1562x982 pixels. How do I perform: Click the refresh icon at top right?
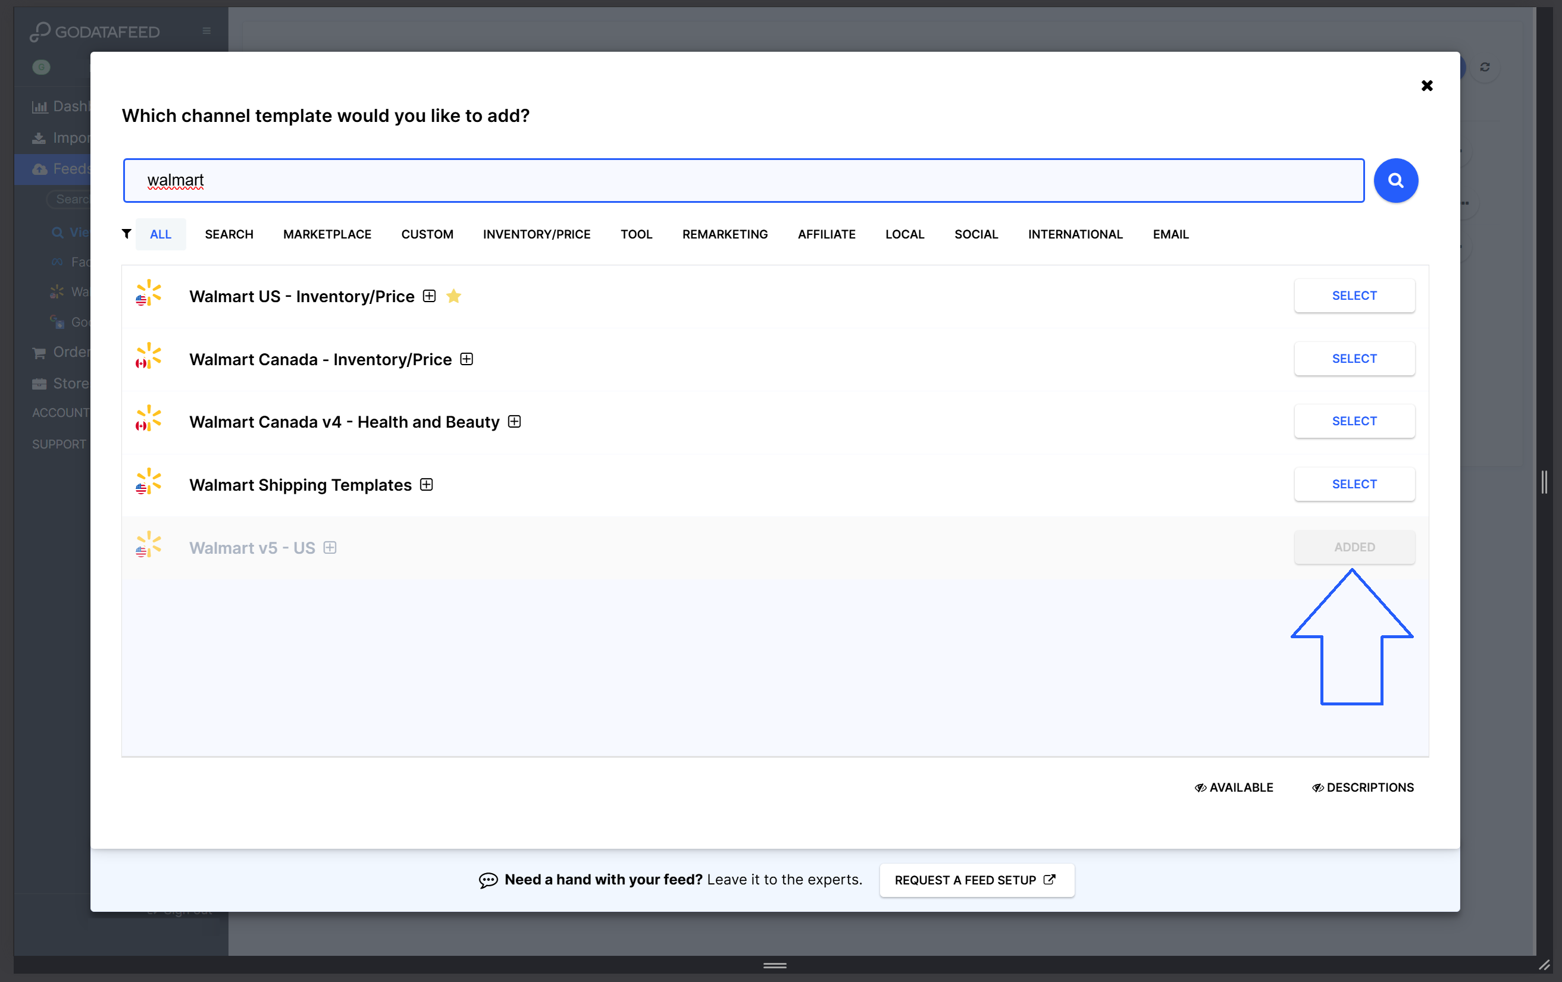[x=1484, y=67]
